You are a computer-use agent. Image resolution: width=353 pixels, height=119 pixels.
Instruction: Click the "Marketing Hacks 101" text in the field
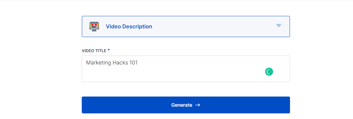[112, 63]
